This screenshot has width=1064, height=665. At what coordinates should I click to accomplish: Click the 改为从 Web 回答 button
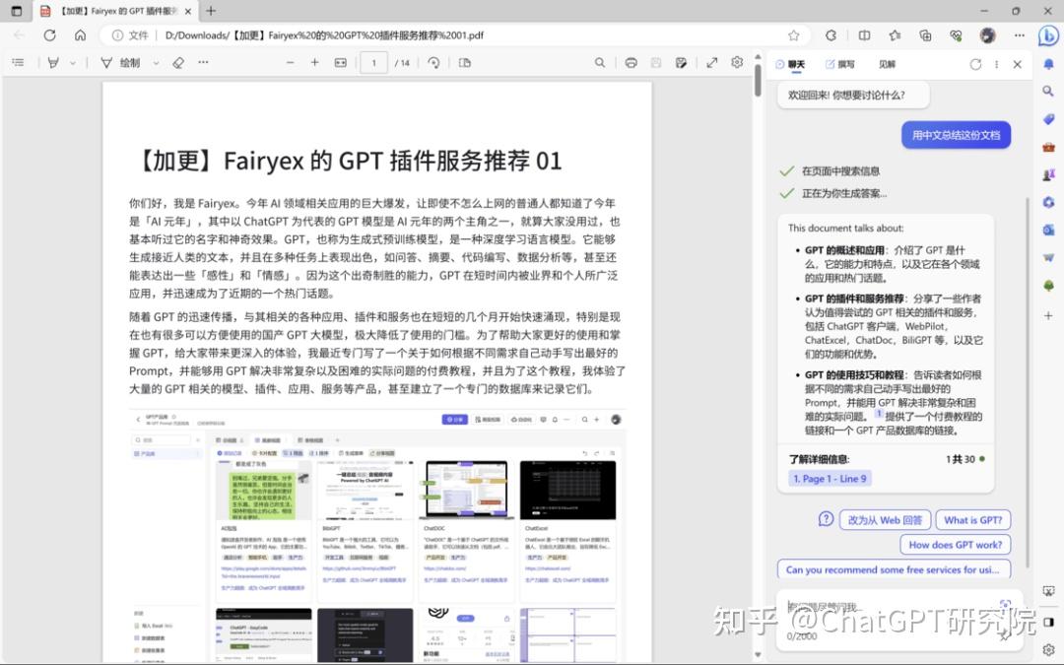click(885, 520)
